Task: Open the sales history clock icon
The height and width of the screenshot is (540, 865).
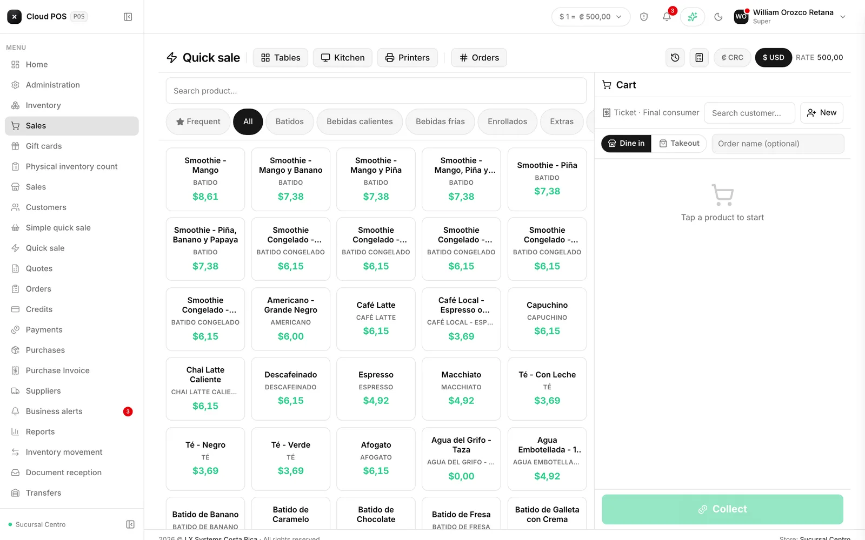Action: pos(675,57)
